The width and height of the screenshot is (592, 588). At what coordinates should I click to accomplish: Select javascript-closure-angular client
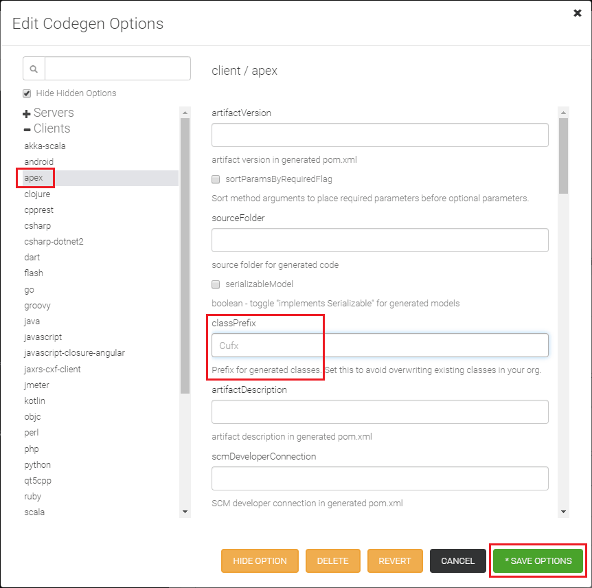(x=74, y=353)
